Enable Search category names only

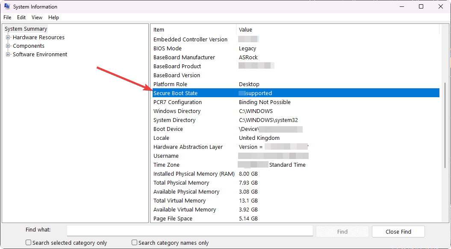coord(134,242)
